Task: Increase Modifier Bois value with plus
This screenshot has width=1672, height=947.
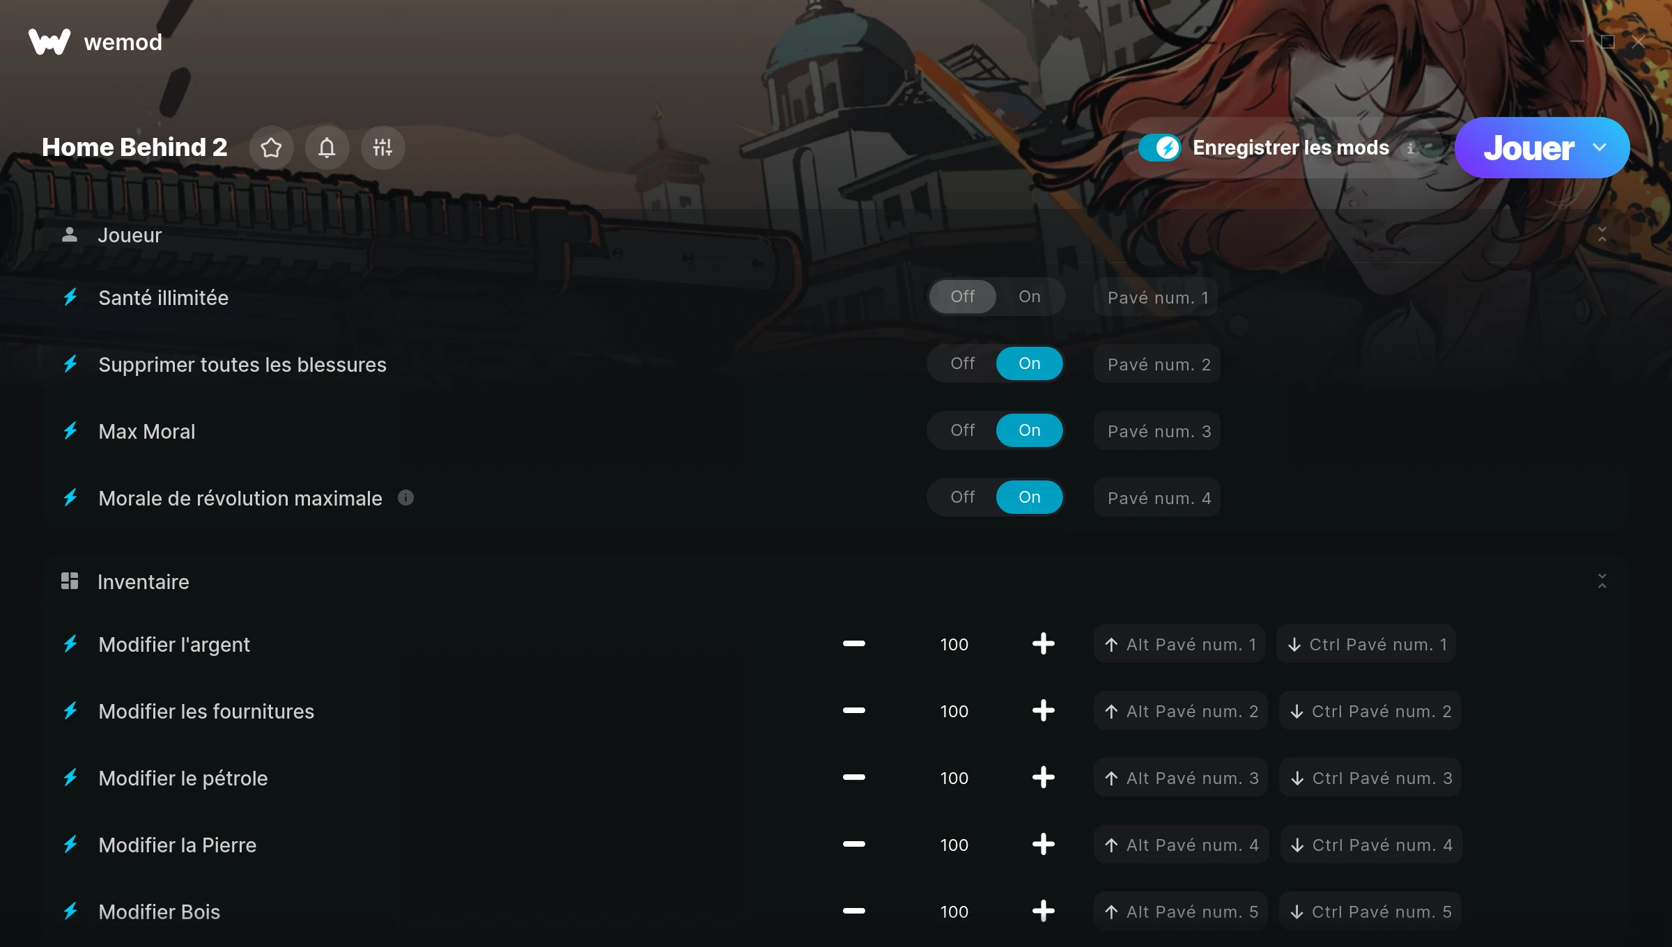Action: (1043, 911)
